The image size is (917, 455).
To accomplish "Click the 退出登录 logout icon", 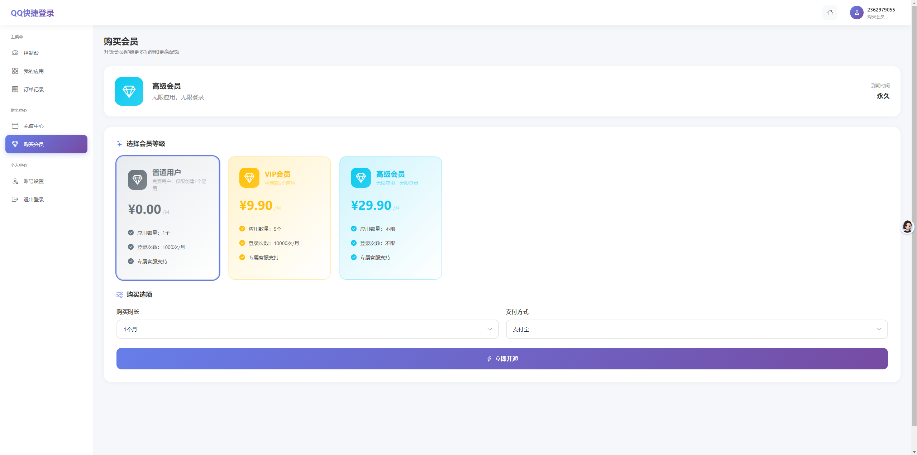I will (15, 200).
